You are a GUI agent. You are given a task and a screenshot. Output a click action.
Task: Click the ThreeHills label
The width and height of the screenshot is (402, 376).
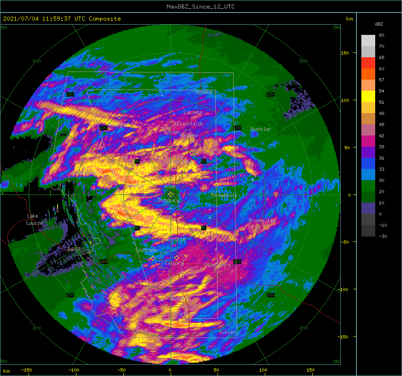point(224,195)
